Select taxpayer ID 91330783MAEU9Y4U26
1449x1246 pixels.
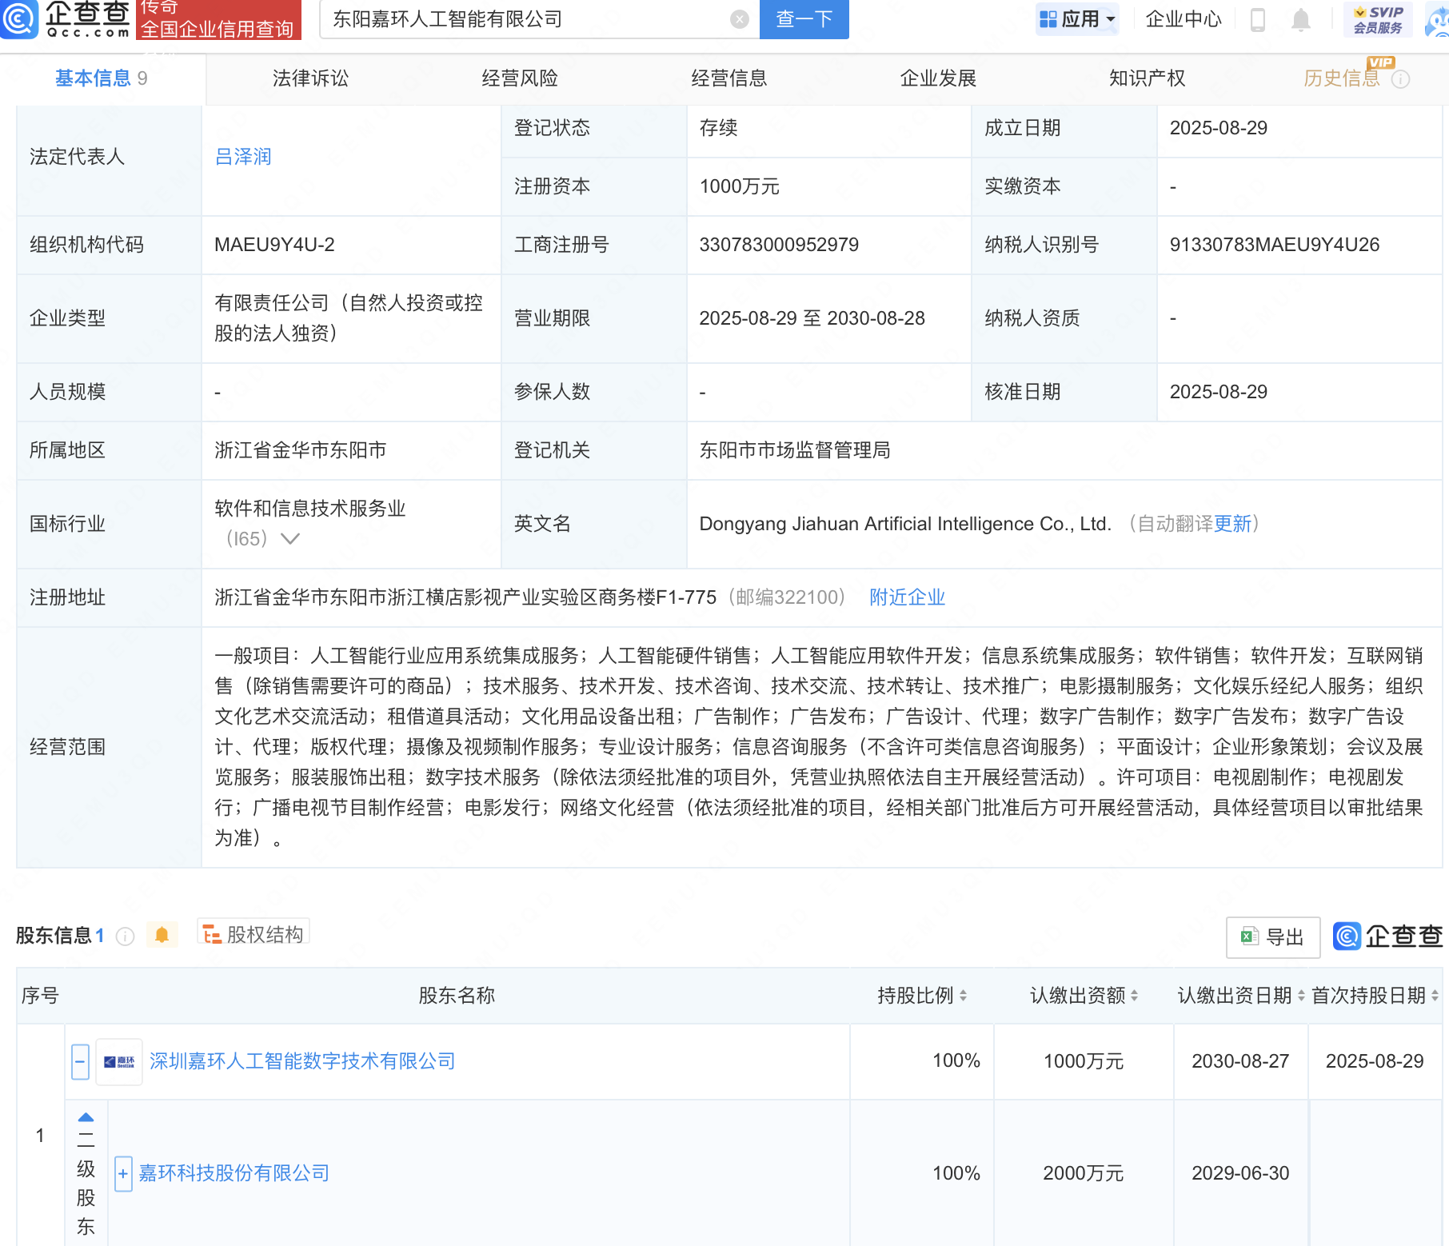click(x=1275, y=245)
